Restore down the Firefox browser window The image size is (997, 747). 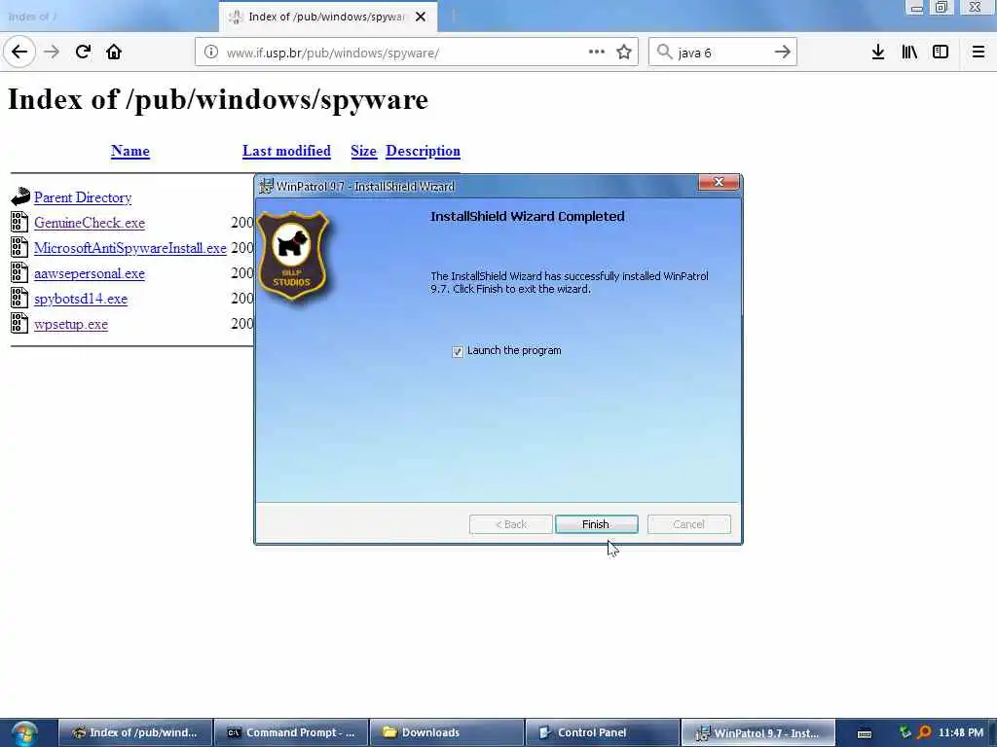942,8
